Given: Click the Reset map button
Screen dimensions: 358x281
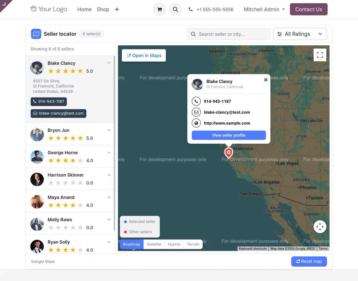Looking at the screenshot, I should pos(309,261).
